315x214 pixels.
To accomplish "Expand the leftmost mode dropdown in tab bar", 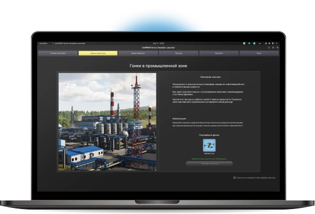I will [x=57, y=53].
